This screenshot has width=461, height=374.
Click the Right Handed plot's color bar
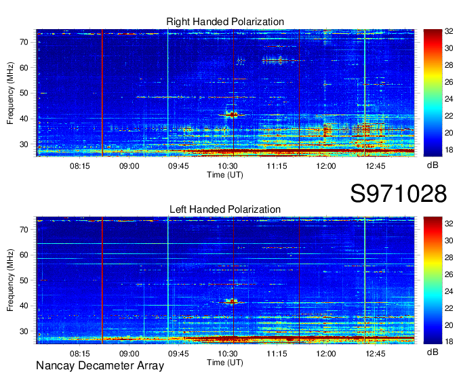click(433, 93)
